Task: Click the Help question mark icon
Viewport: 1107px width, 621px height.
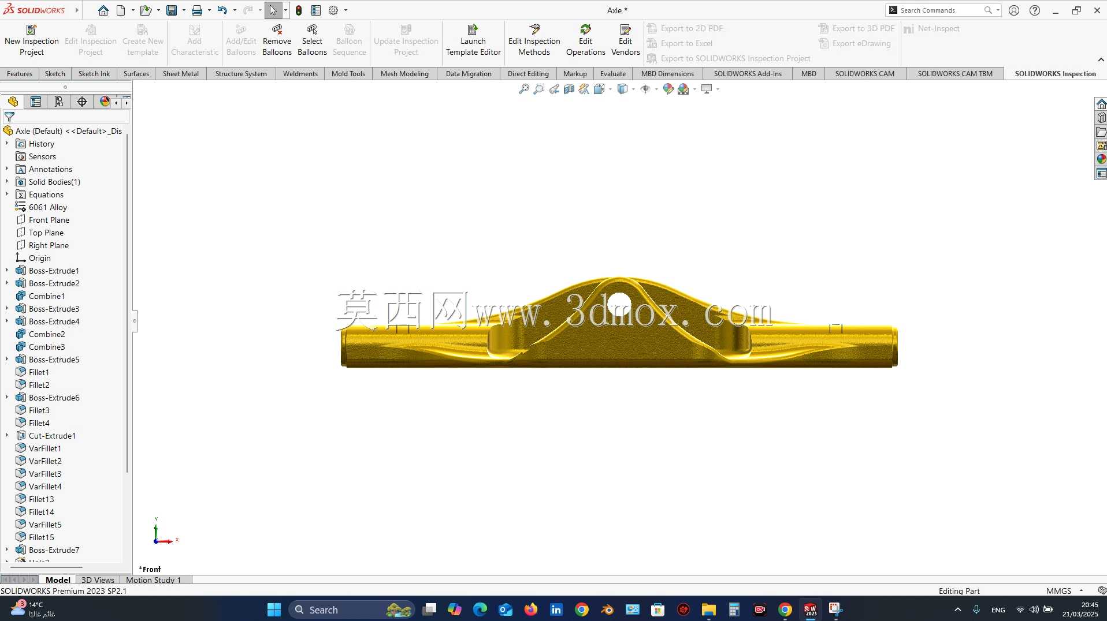Action: [1035, 10]
